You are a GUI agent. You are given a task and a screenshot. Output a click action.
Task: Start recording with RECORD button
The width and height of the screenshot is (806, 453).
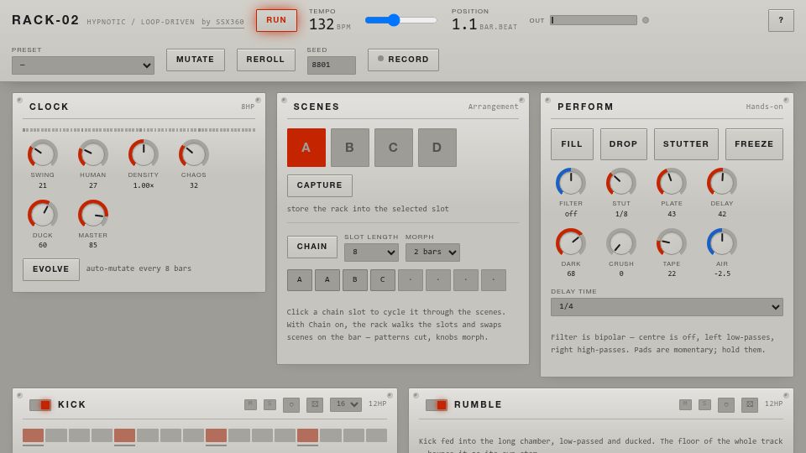404,60
